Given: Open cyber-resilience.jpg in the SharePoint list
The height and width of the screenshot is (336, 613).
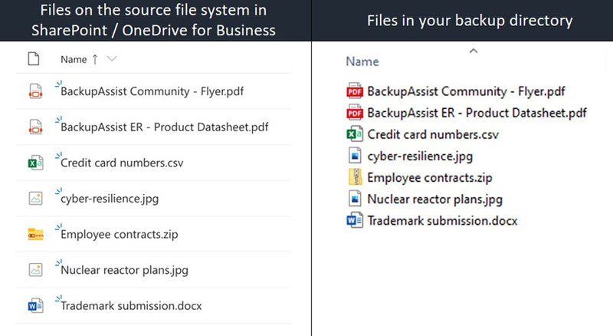Looking at the screenshot, I should tap(110, 199).
